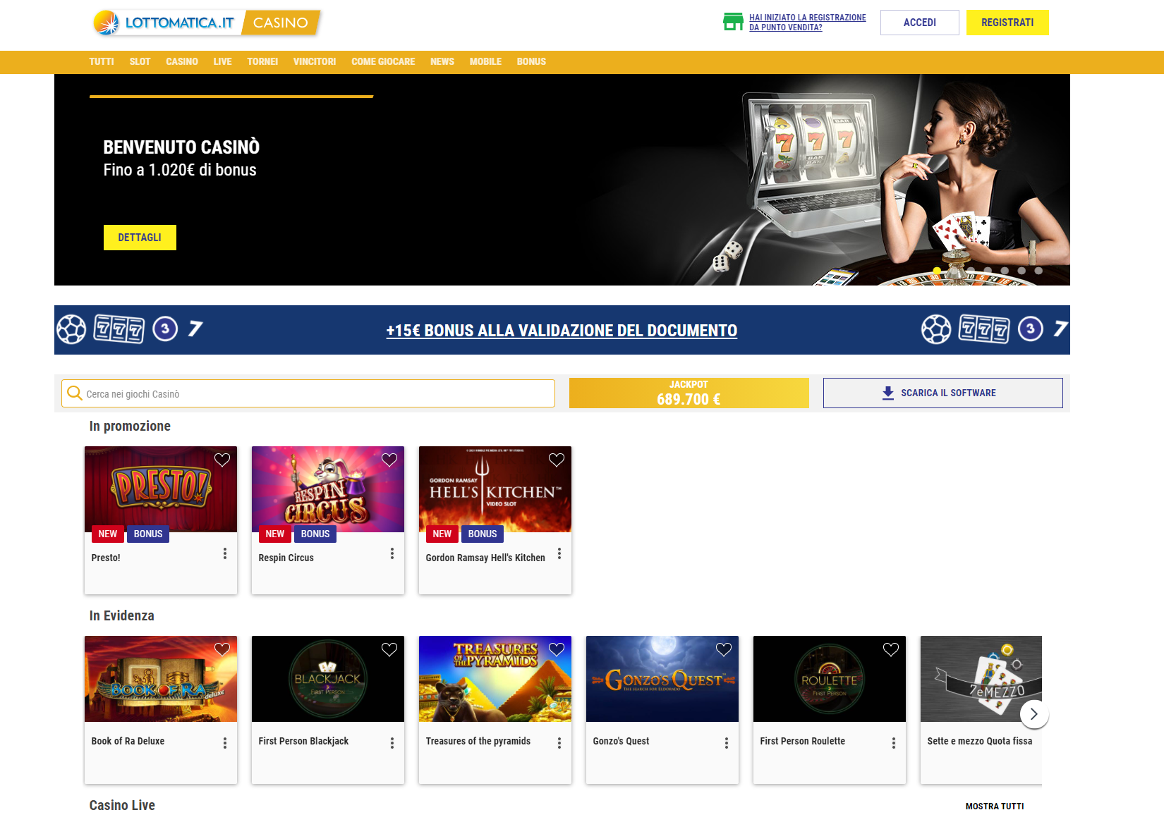Open the three-dot menu for Respin Circus
Image resolution: width=1164 pixels, height=822 pixels.
coord(392,553)
